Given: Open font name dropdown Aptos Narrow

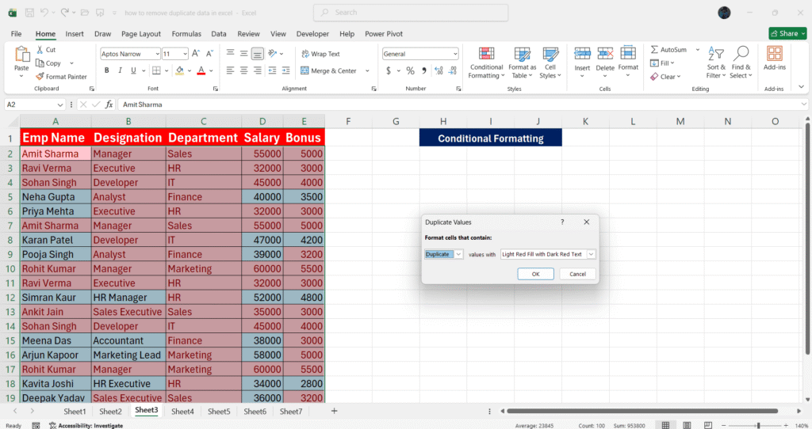Looking at the screenshot, I should (158, 54).
